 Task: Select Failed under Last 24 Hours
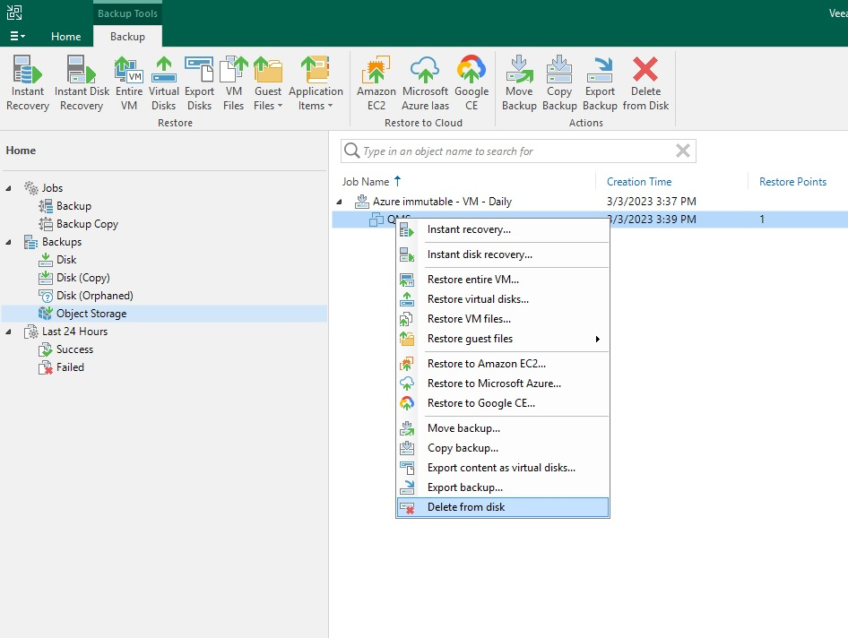click(70, 367)
